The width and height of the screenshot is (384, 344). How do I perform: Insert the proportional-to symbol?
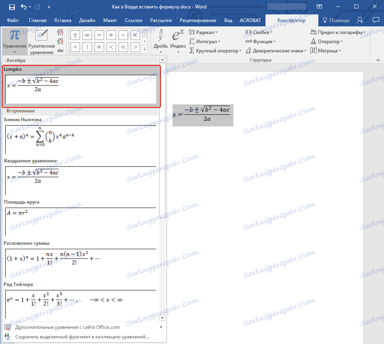[x=99, y=47]
